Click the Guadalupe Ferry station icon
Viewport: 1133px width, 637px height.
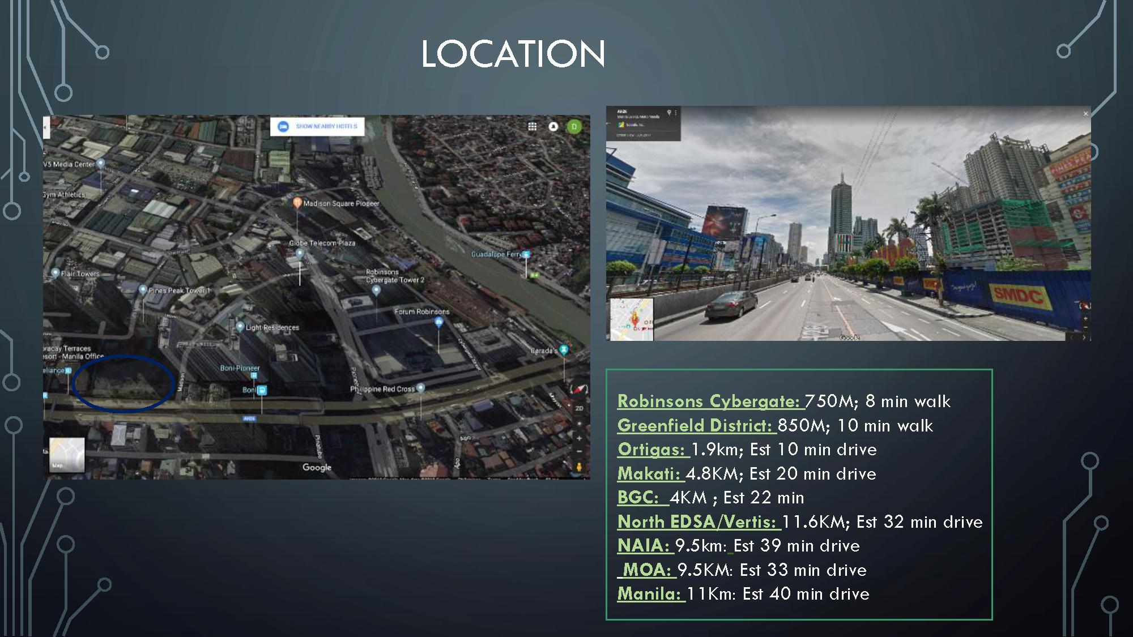click(526, 255)
